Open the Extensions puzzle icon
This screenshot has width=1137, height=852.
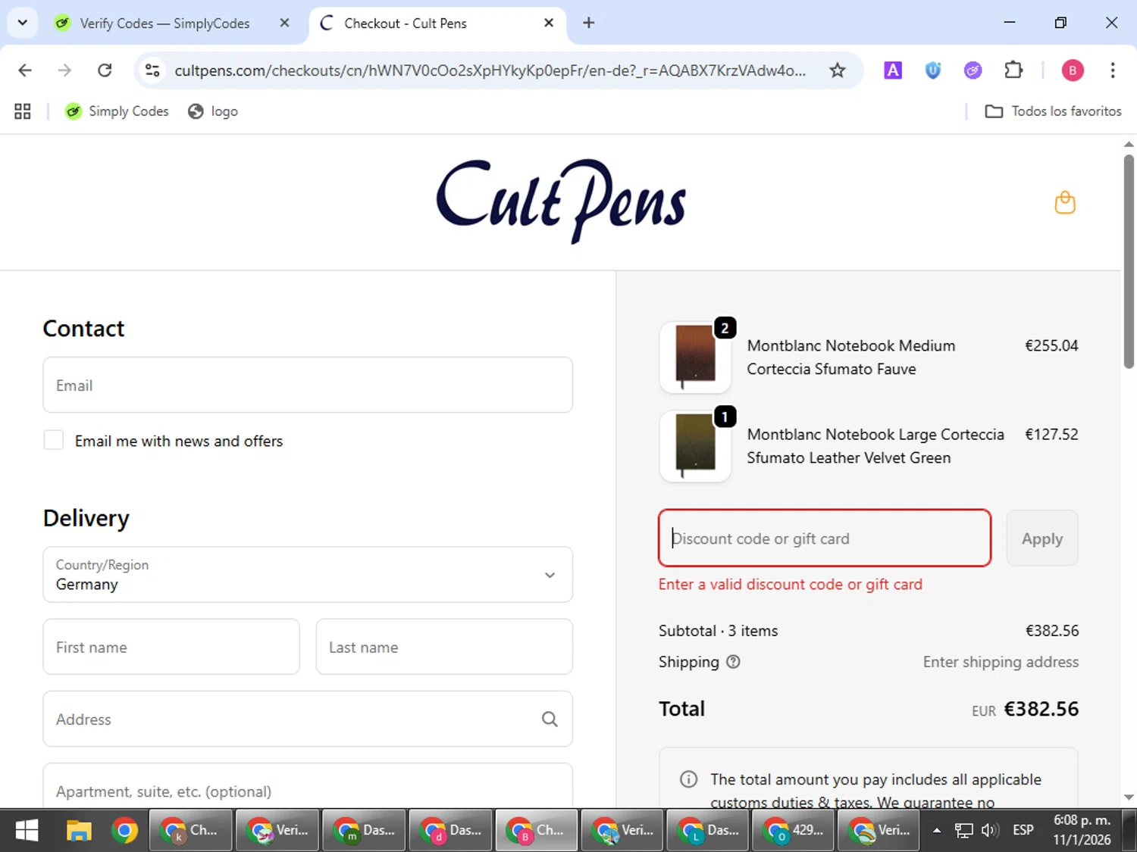(1013, 70)
